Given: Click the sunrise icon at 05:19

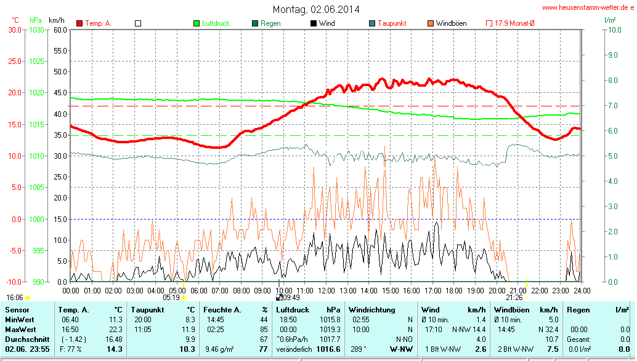Looking at the screenshot, I should (184, 297).
